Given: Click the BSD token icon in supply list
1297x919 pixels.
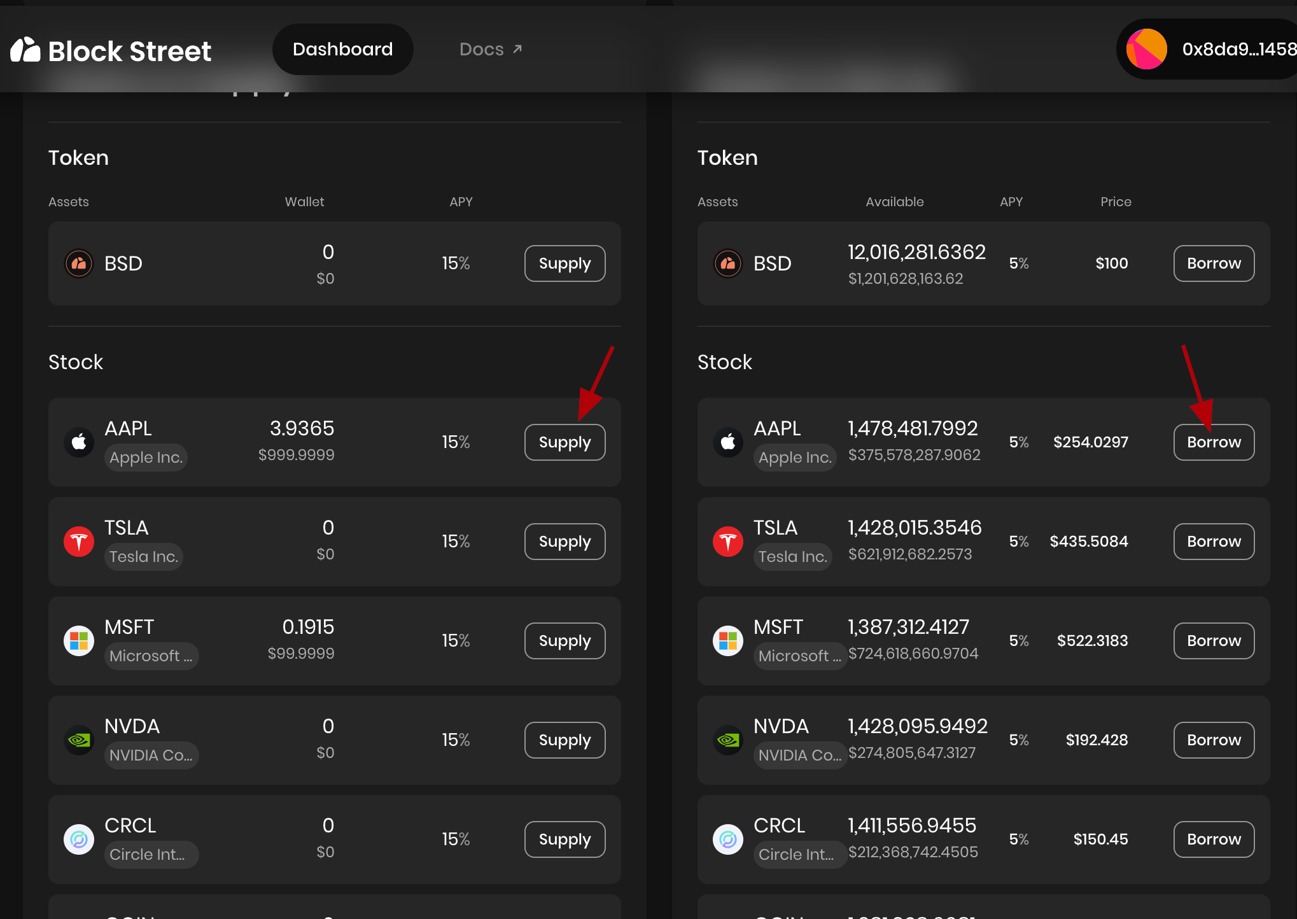Looking at the screenshot, I should pyautogui.click(x=79, y=263).
